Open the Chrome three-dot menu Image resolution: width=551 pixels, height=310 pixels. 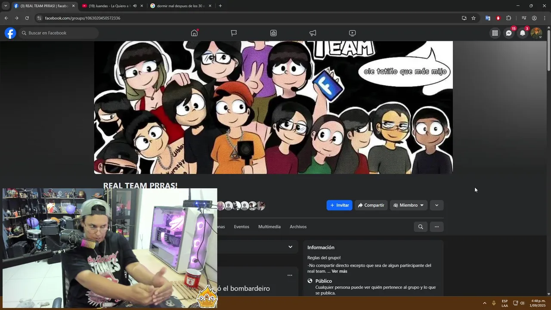[x=545, y=18]
